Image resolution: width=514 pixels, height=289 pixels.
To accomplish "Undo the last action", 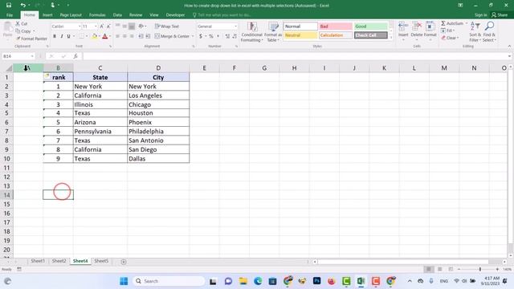I will 22,6.
